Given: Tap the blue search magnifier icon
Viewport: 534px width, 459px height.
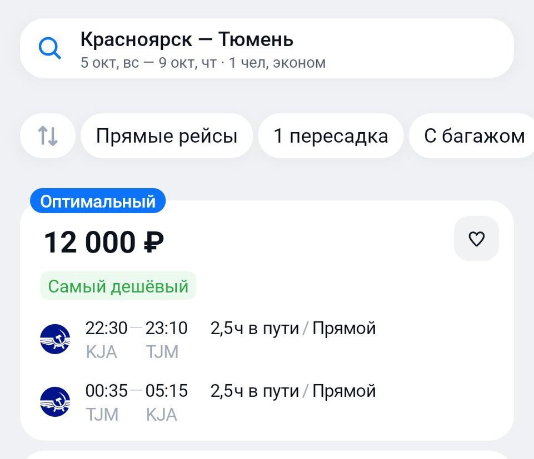Looking at the screenshot, I should pos(49,48).
